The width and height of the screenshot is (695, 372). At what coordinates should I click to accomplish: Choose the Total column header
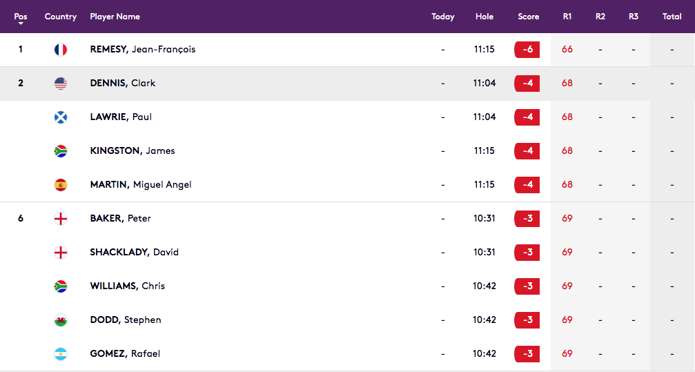(672, 17)
